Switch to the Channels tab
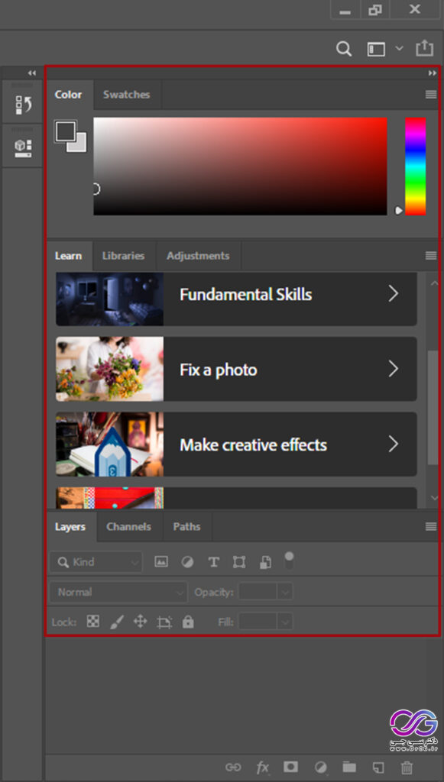444x782 pixels. click(x=128, y=527)
